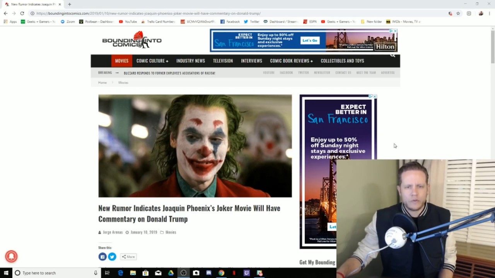Open the Camera app taskbar icon

click(196, 273)
